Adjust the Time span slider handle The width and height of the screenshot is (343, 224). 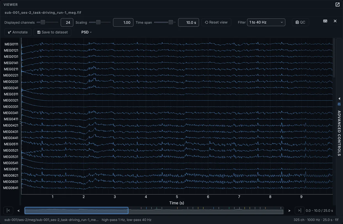tap(171, 22)
